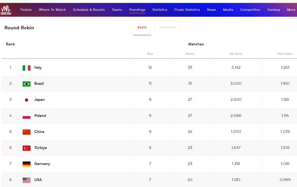This screenshot has width=297, height=187.
Task: Open the Finals Statistics page
Action: point(187,10)
